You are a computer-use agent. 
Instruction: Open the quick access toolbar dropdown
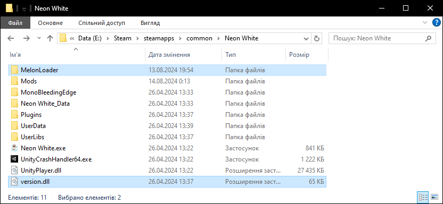pos(24,9)
